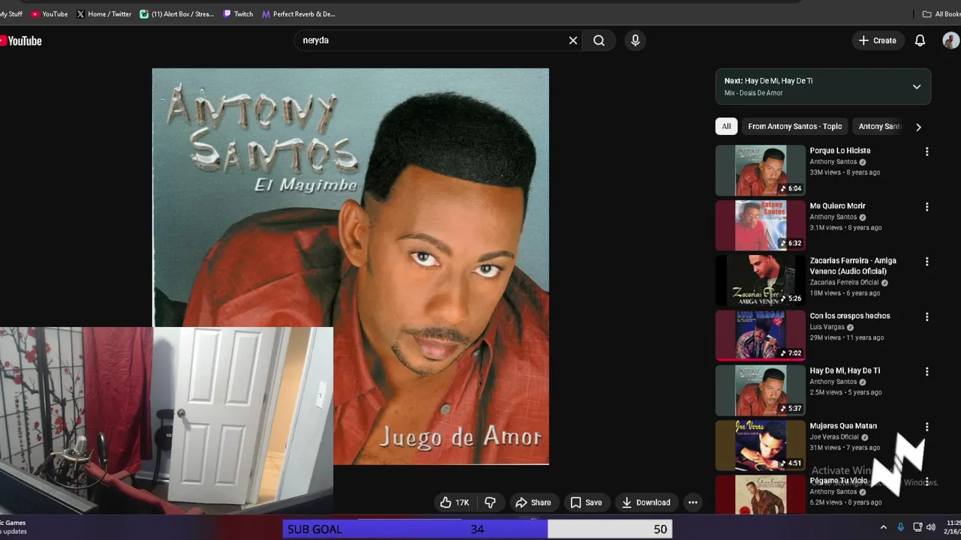Show hidden tray icons chevron

883,527
